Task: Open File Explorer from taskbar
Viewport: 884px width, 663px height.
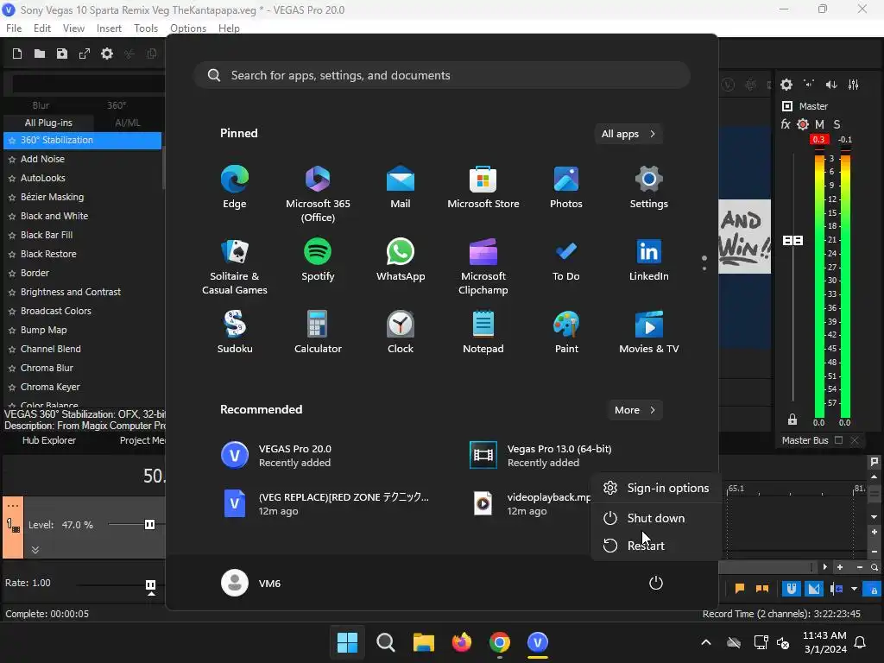Action: [x=423, y=642]
